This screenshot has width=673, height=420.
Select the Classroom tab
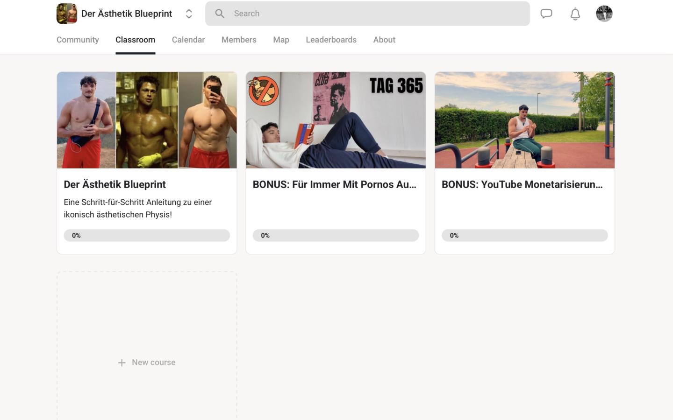(136, 40)
